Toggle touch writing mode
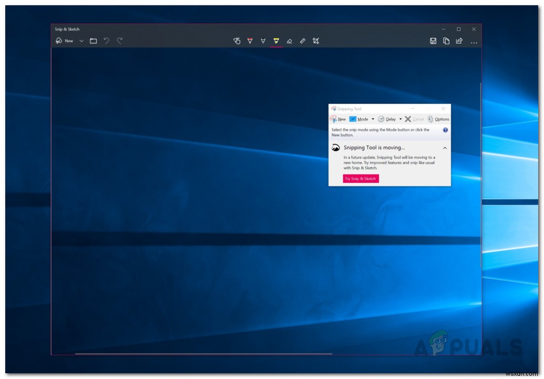Screen dimensions: 544x379 pyautogui.click(x=237, y=40)
